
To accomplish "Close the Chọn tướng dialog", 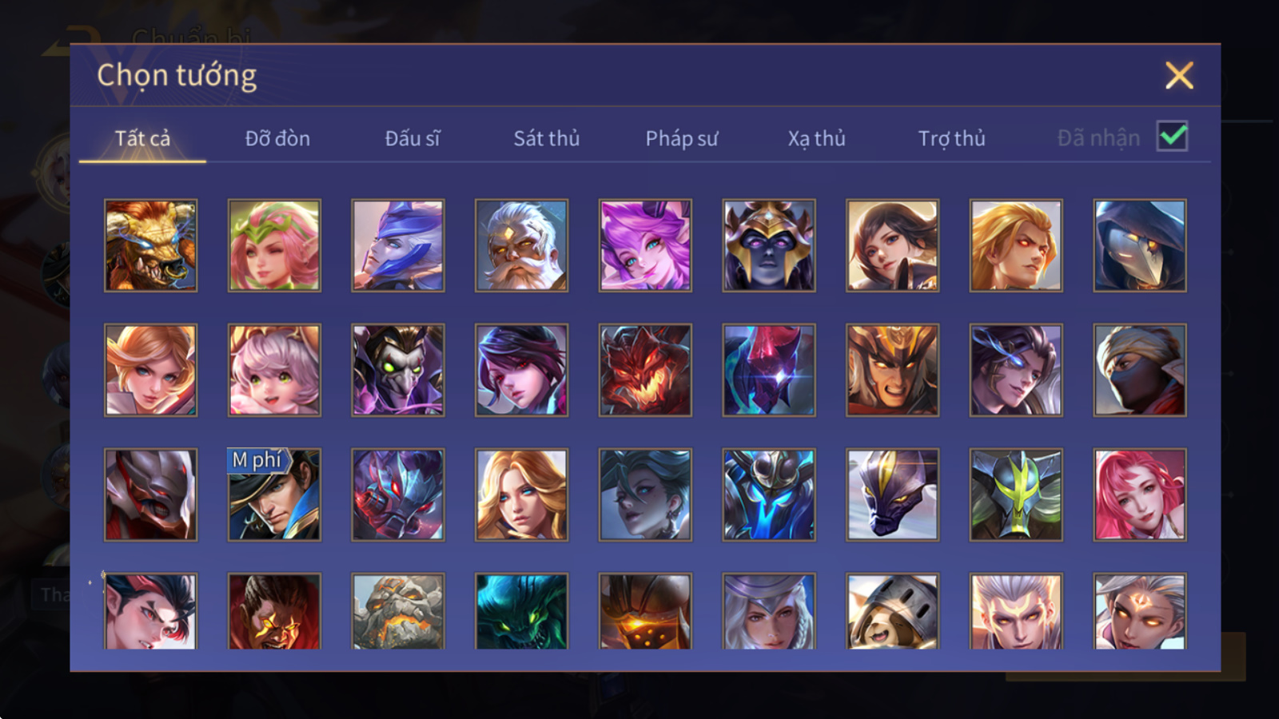I will click(x=1179, y=76).
